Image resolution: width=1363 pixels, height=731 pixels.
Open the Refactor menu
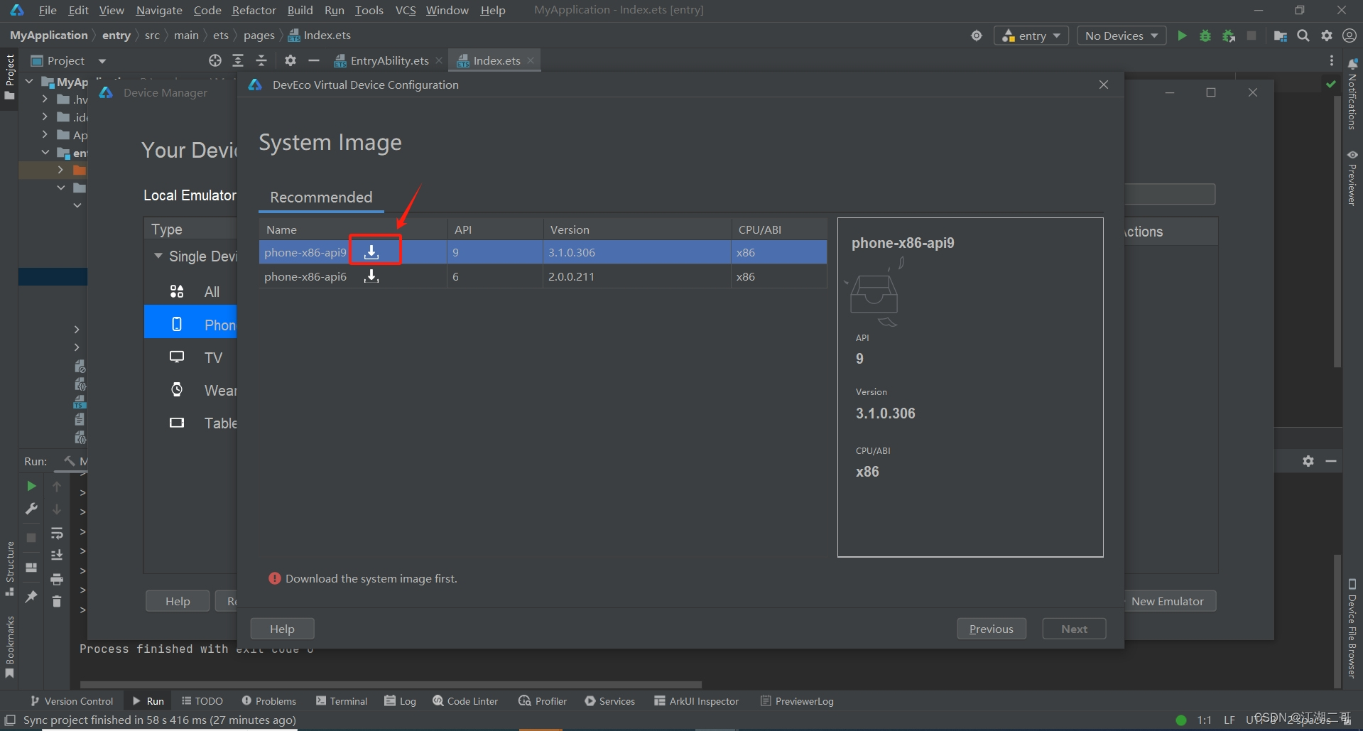(x=254, y=10)
